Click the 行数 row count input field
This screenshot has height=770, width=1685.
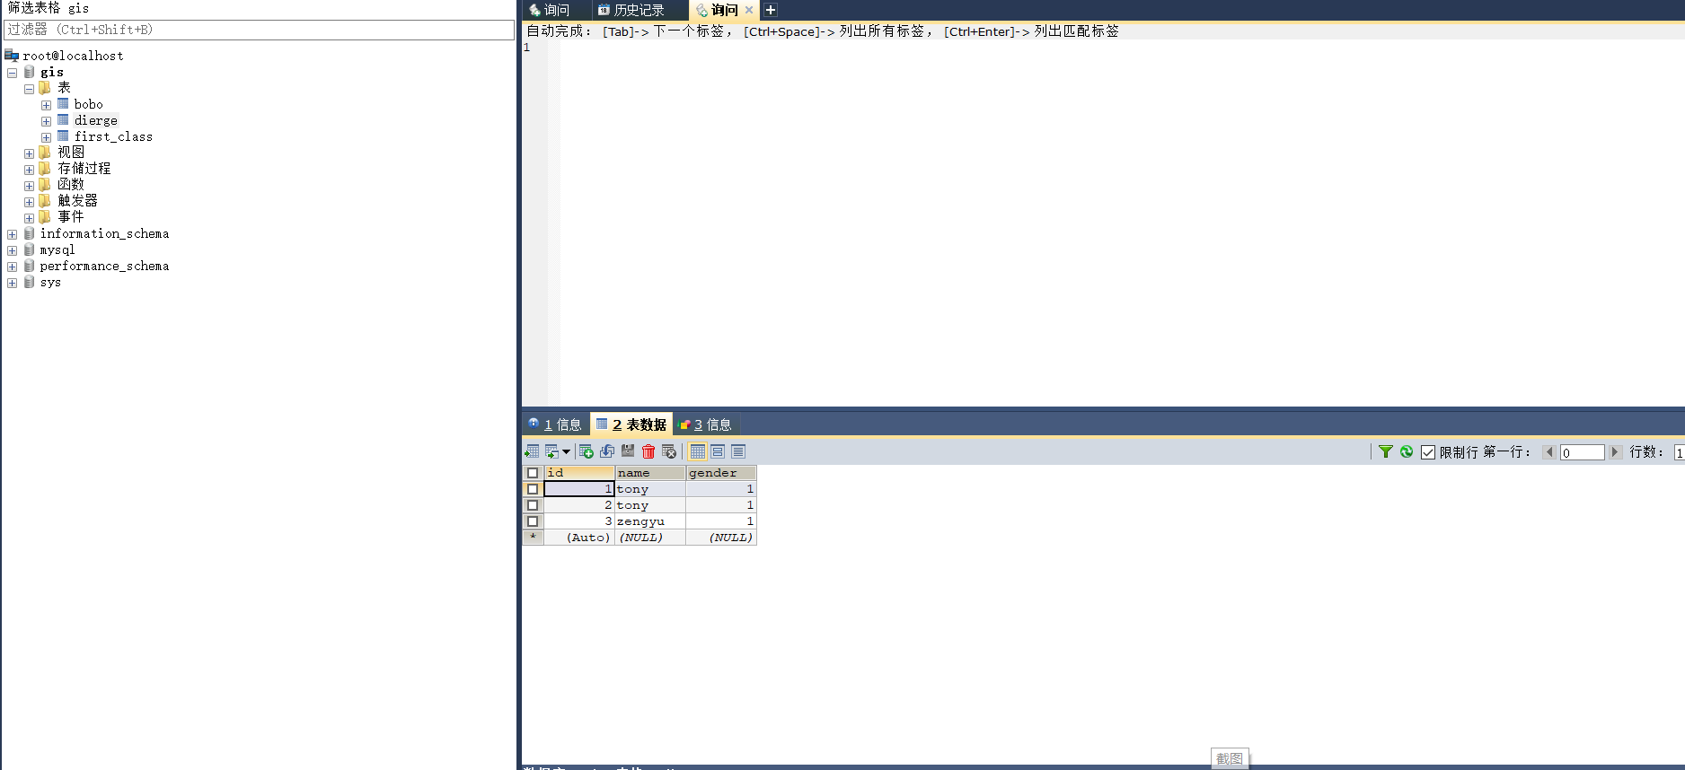[x=1679, y=452]
